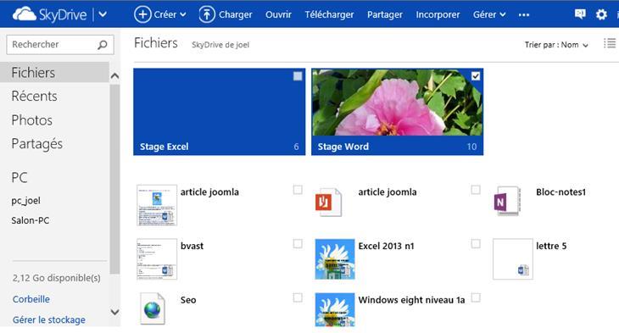
Task: Uncheck the Stage Word folder checkbox
Action: point(476,75)
